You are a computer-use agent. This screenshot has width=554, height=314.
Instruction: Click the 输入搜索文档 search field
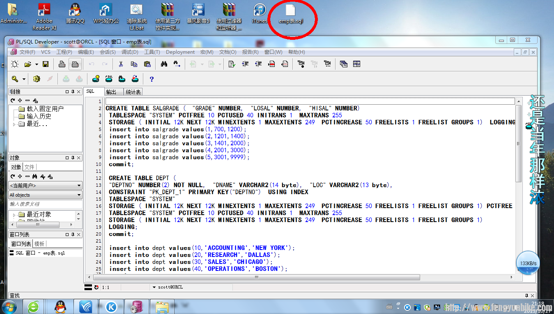click(45, 204)
